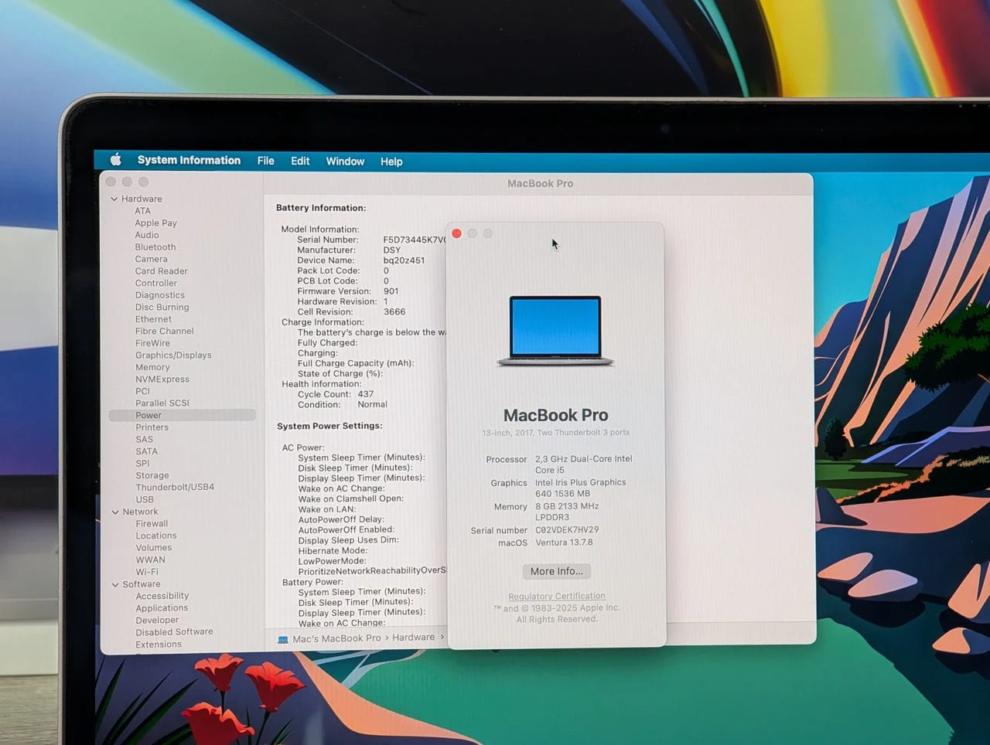This screenshot has height=745, width=990.
Task: Click the macOS Ventura 13.7.8 text
Action: pos(564,543)
